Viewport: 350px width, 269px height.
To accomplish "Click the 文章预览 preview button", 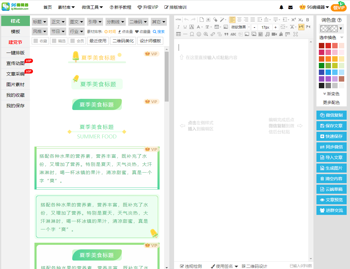I will click(x=331, y=199).
